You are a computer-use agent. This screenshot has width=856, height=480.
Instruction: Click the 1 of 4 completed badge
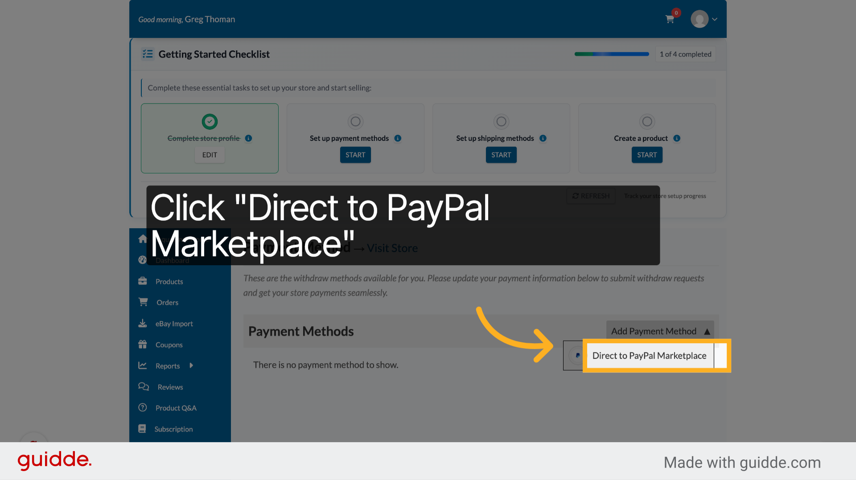(685, 54)
